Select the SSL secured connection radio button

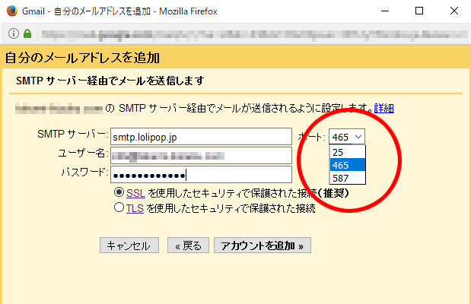coord(119,192)
